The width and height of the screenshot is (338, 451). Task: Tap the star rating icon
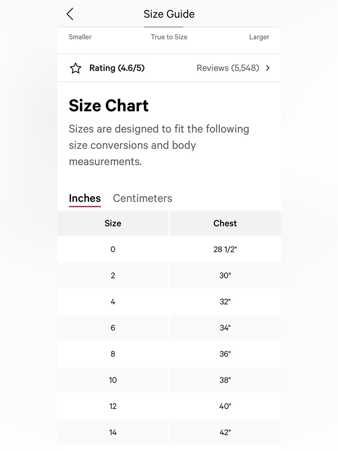tap(75, 68)
